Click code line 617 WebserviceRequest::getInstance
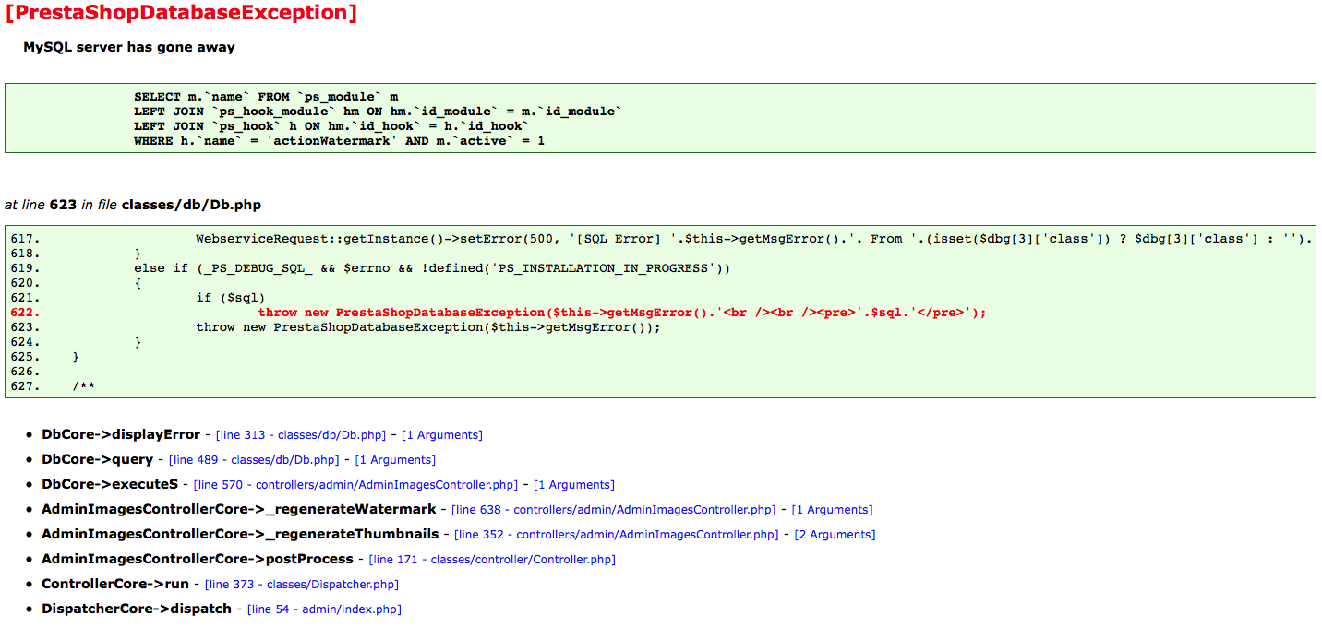Screen dimensions: 1322x627 point(753,239)
